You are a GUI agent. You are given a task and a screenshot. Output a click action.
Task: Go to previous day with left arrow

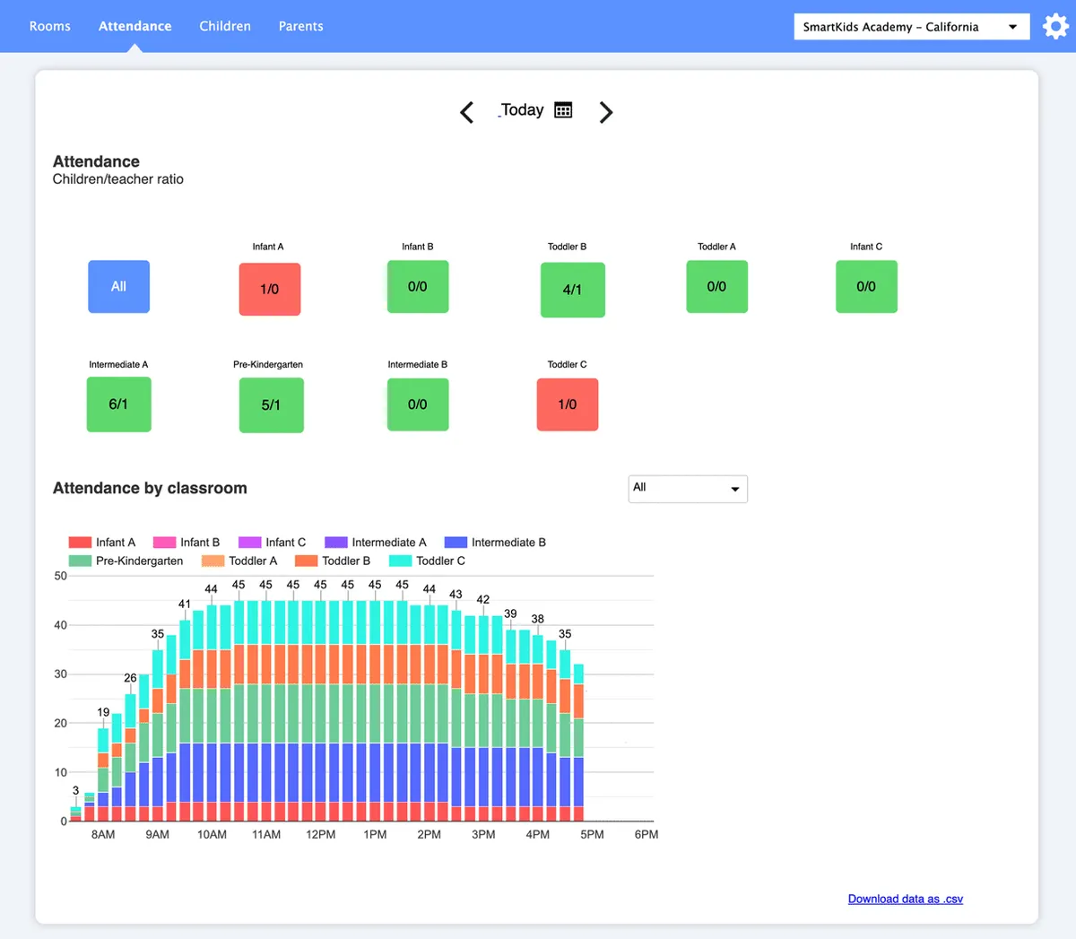point(466,112)
